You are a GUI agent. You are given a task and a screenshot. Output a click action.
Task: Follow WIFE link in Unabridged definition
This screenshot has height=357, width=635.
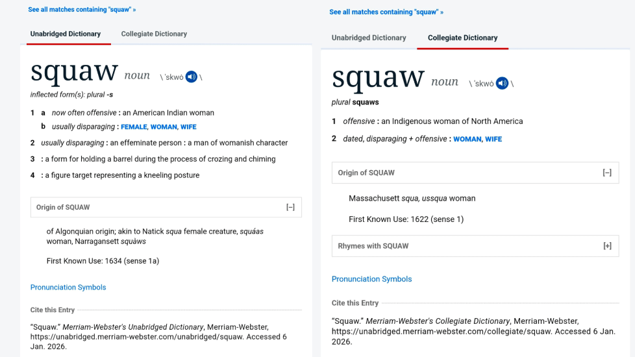(x=188, y=127)
